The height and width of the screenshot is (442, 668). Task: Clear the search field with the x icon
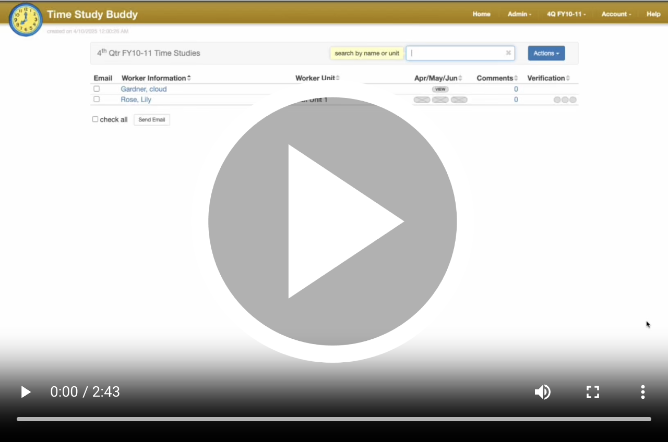click(x=508, y=53)
